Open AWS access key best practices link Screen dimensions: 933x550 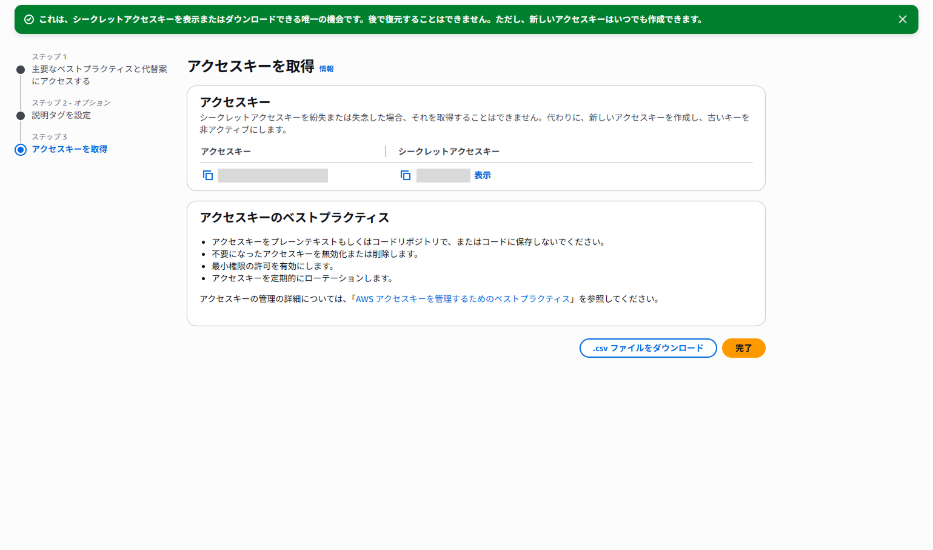(463, 299)
